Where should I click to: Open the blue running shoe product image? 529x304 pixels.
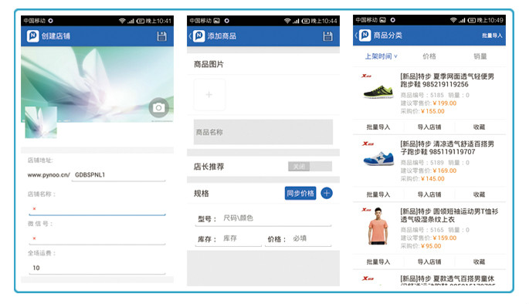click(378, 159)
